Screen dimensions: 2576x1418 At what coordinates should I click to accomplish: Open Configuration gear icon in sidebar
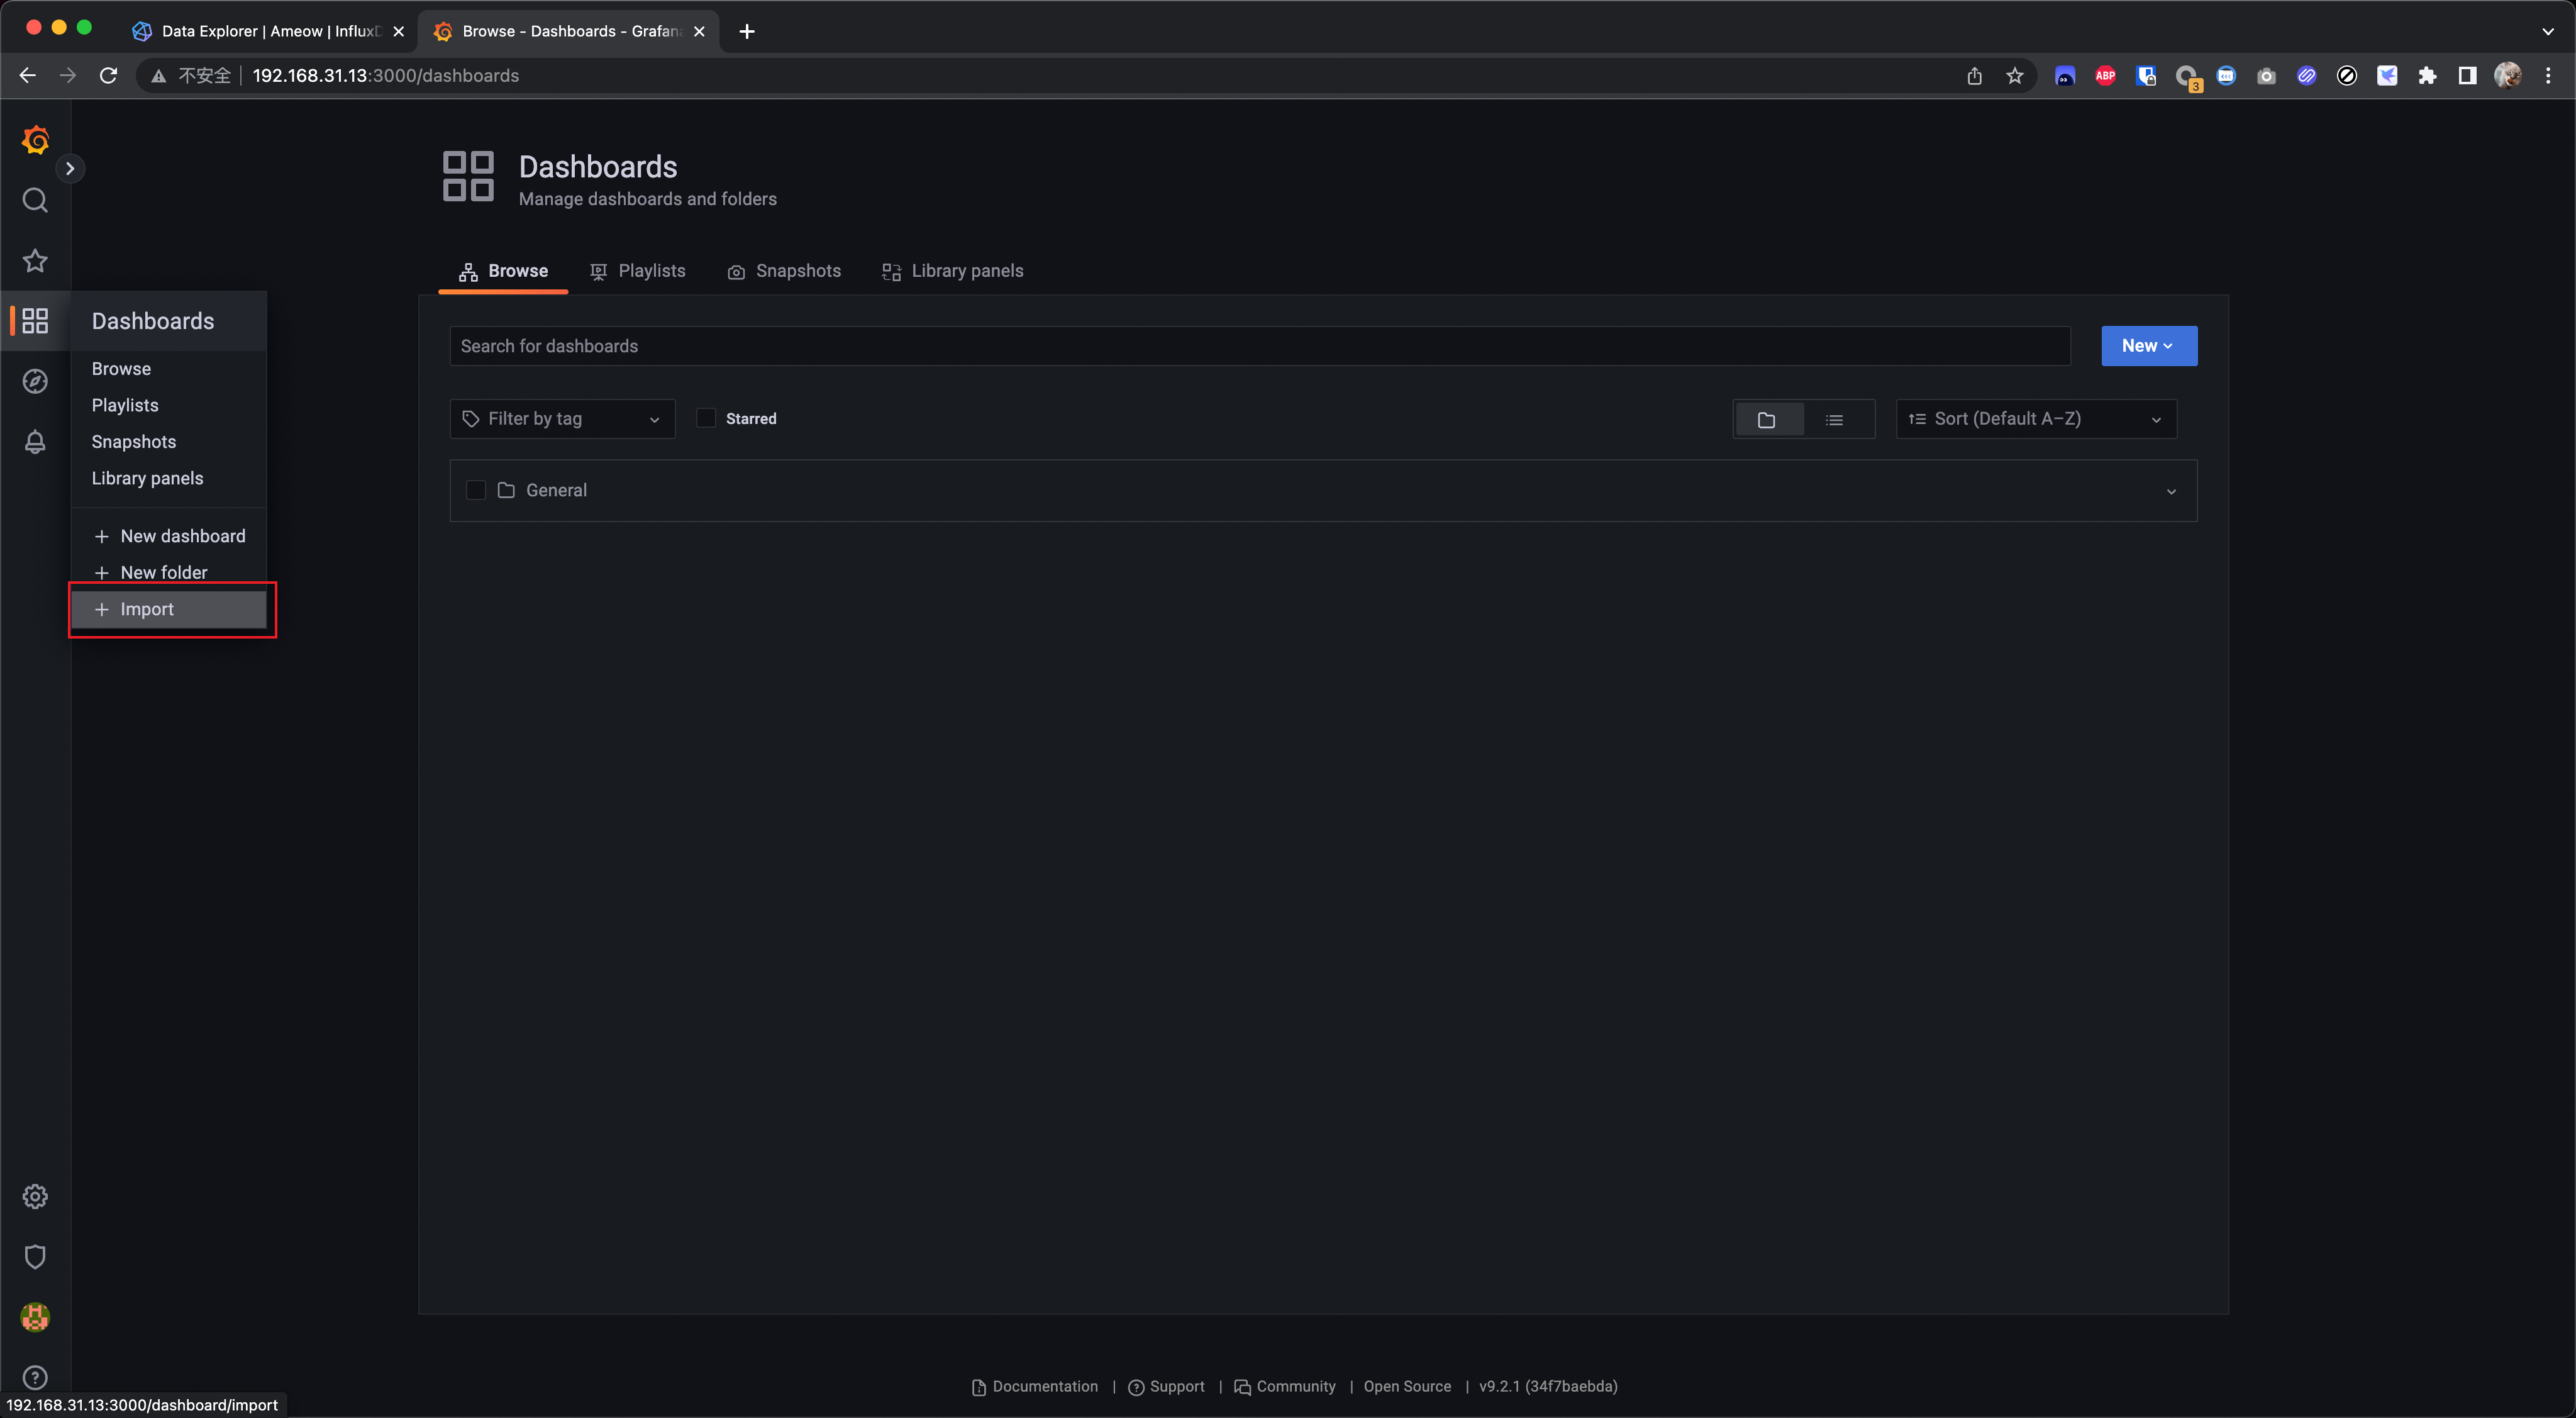click(x=35, y=1196)
